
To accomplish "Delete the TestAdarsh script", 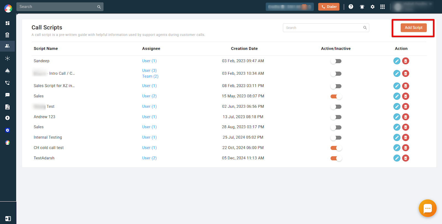I will [x=406, y=158].
